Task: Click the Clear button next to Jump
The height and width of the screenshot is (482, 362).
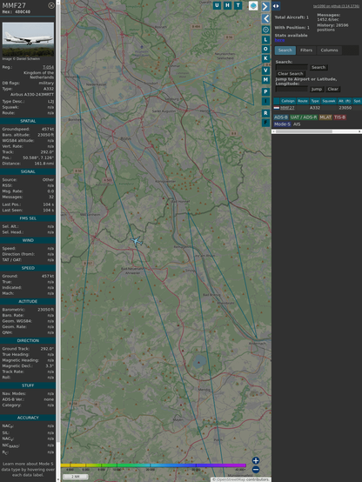Action: coord(332,89)
